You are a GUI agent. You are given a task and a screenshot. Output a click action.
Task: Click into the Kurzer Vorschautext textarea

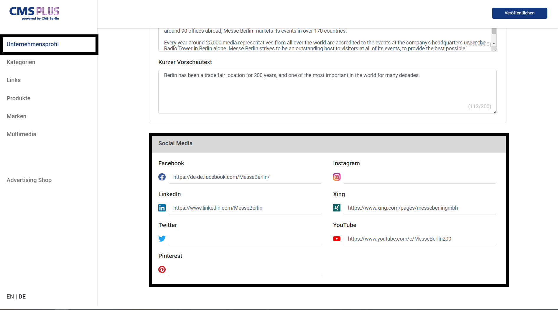pyautogui.click(x=327, y=92)
